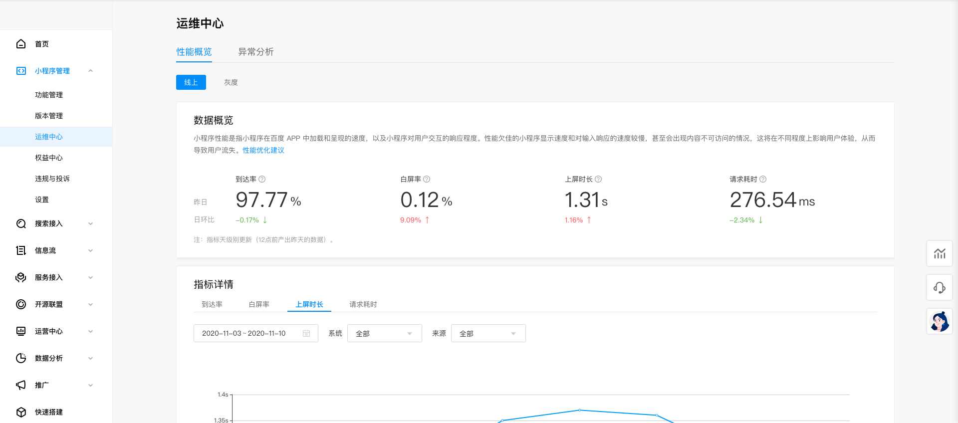Switch to the 灰度 environment
958x423 pixels.
[x=231, y=82]
